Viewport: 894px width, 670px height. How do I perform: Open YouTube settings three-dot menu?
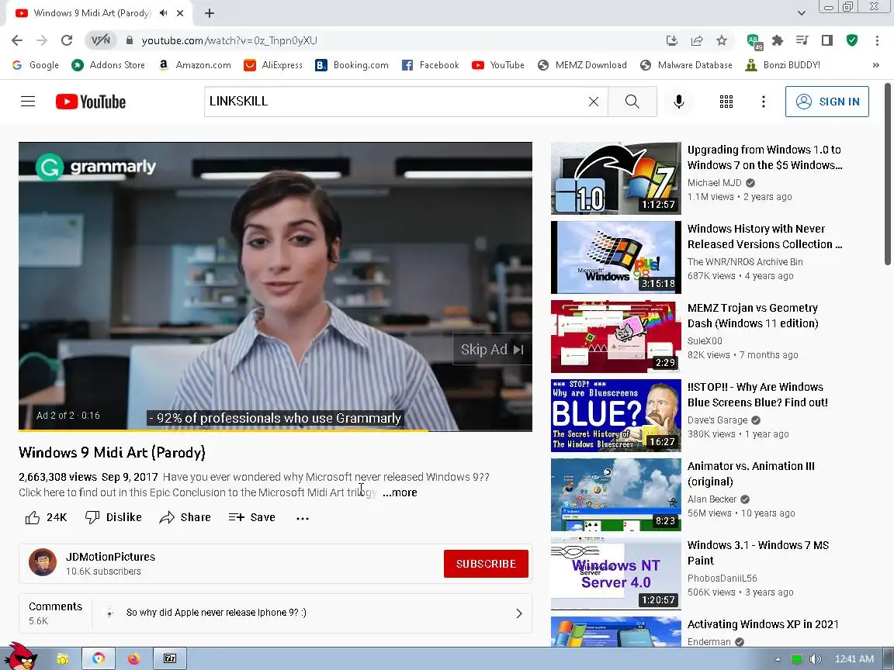(x=764, y=102)
